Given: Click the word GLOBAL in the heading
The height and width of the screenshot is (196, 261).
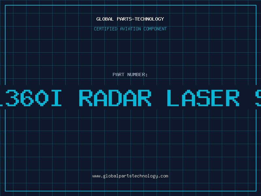Looking at the screenshot, I should pos(105,19).
